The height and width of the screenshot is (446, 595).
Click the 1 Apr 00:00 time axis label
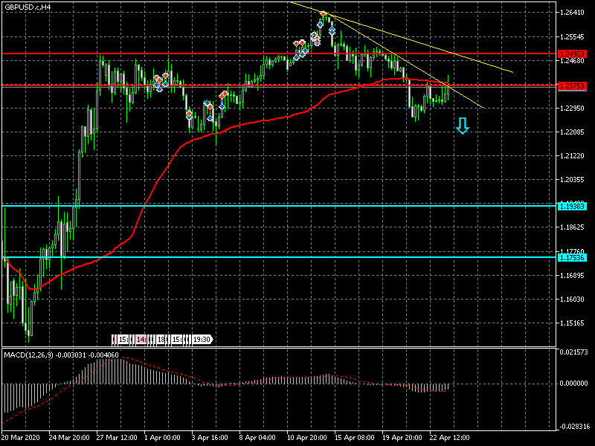[x=162, y=437]
